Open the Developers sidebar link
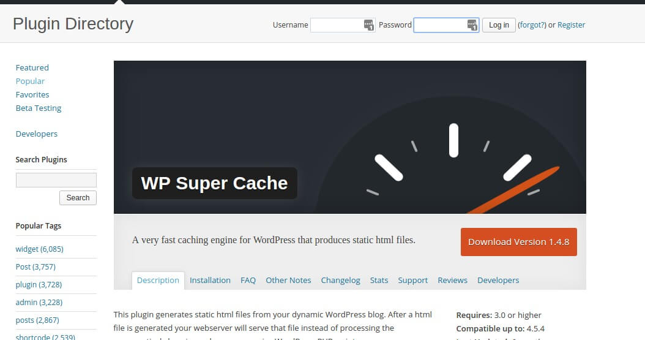The image size is (645, 340). coord(37,134)
